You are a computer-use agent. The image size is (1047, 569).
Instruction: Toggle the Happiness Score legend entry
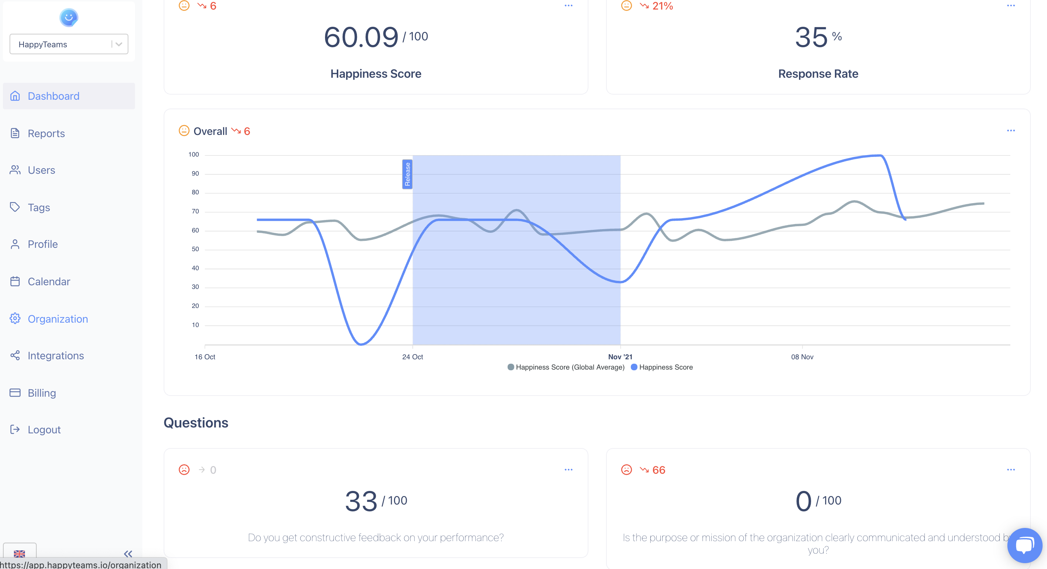[x=662, y=367]
